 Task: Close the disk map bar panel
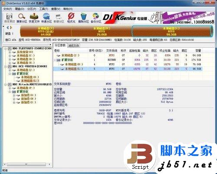(x=3, y=26)
